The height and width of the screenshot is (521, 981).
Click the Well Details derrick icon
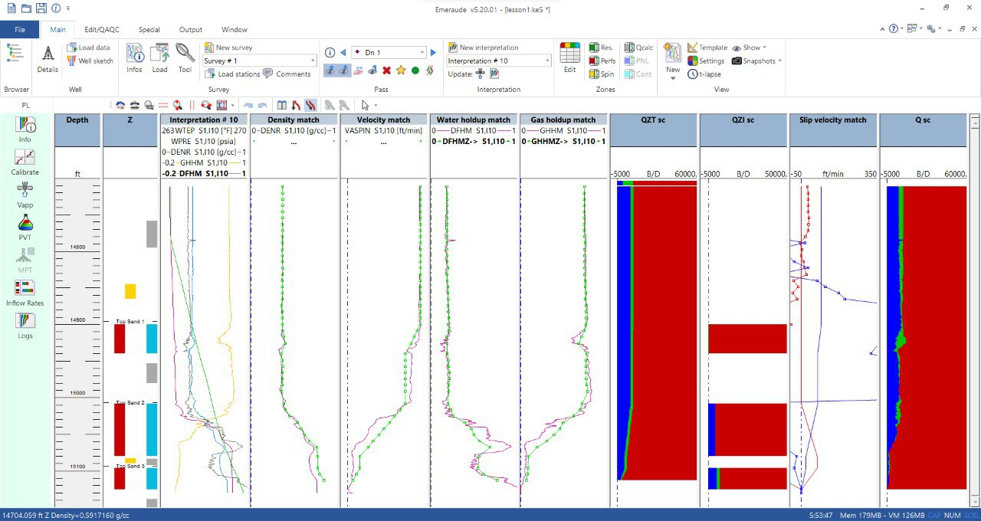coord(48,59)
